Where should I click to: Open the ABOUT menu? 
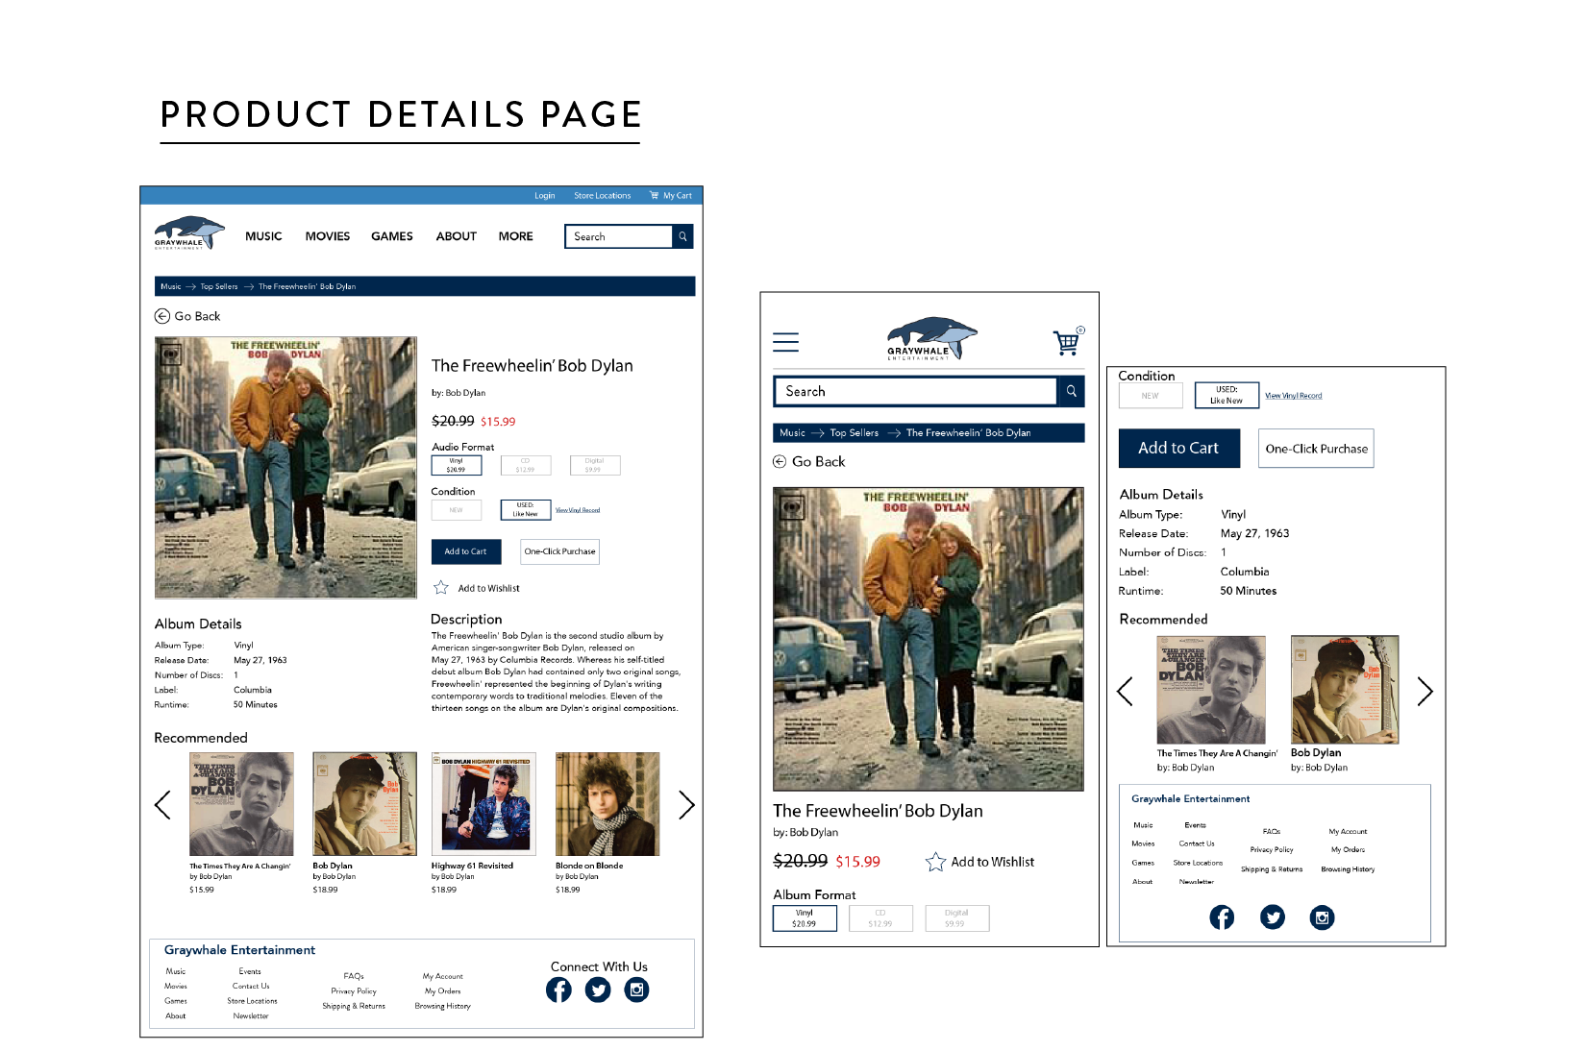pos(457,236)
